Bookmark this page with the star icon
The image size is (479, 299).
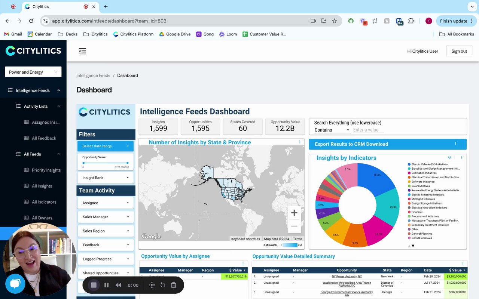click(334, 21)
